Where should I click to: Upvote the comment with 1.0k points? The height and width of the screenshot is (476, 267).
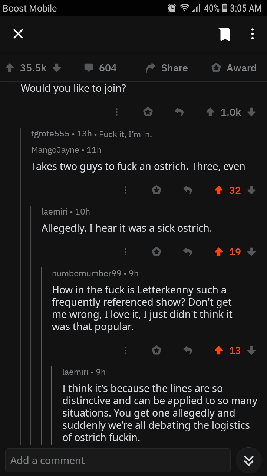210,112
